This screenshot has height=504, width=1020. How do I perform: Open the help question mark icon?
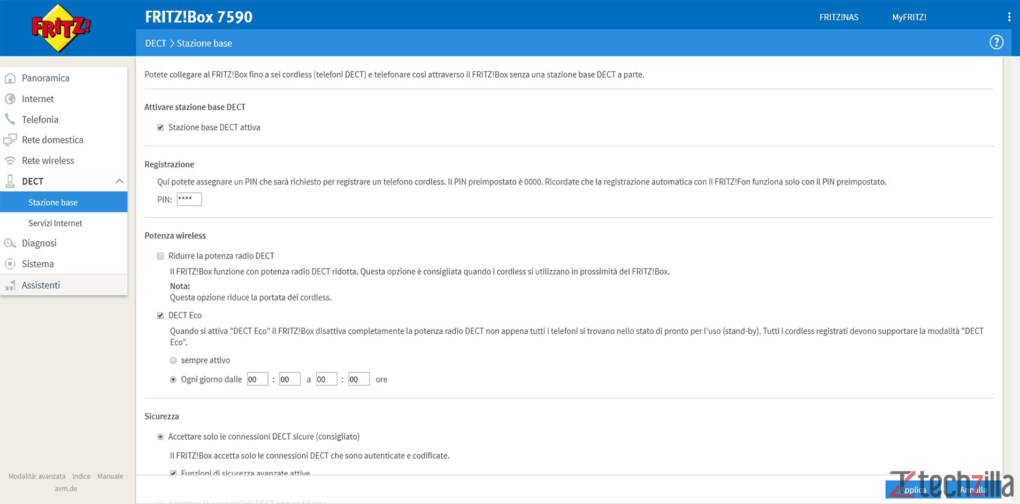pyautogui.click(x=996, y=42)
